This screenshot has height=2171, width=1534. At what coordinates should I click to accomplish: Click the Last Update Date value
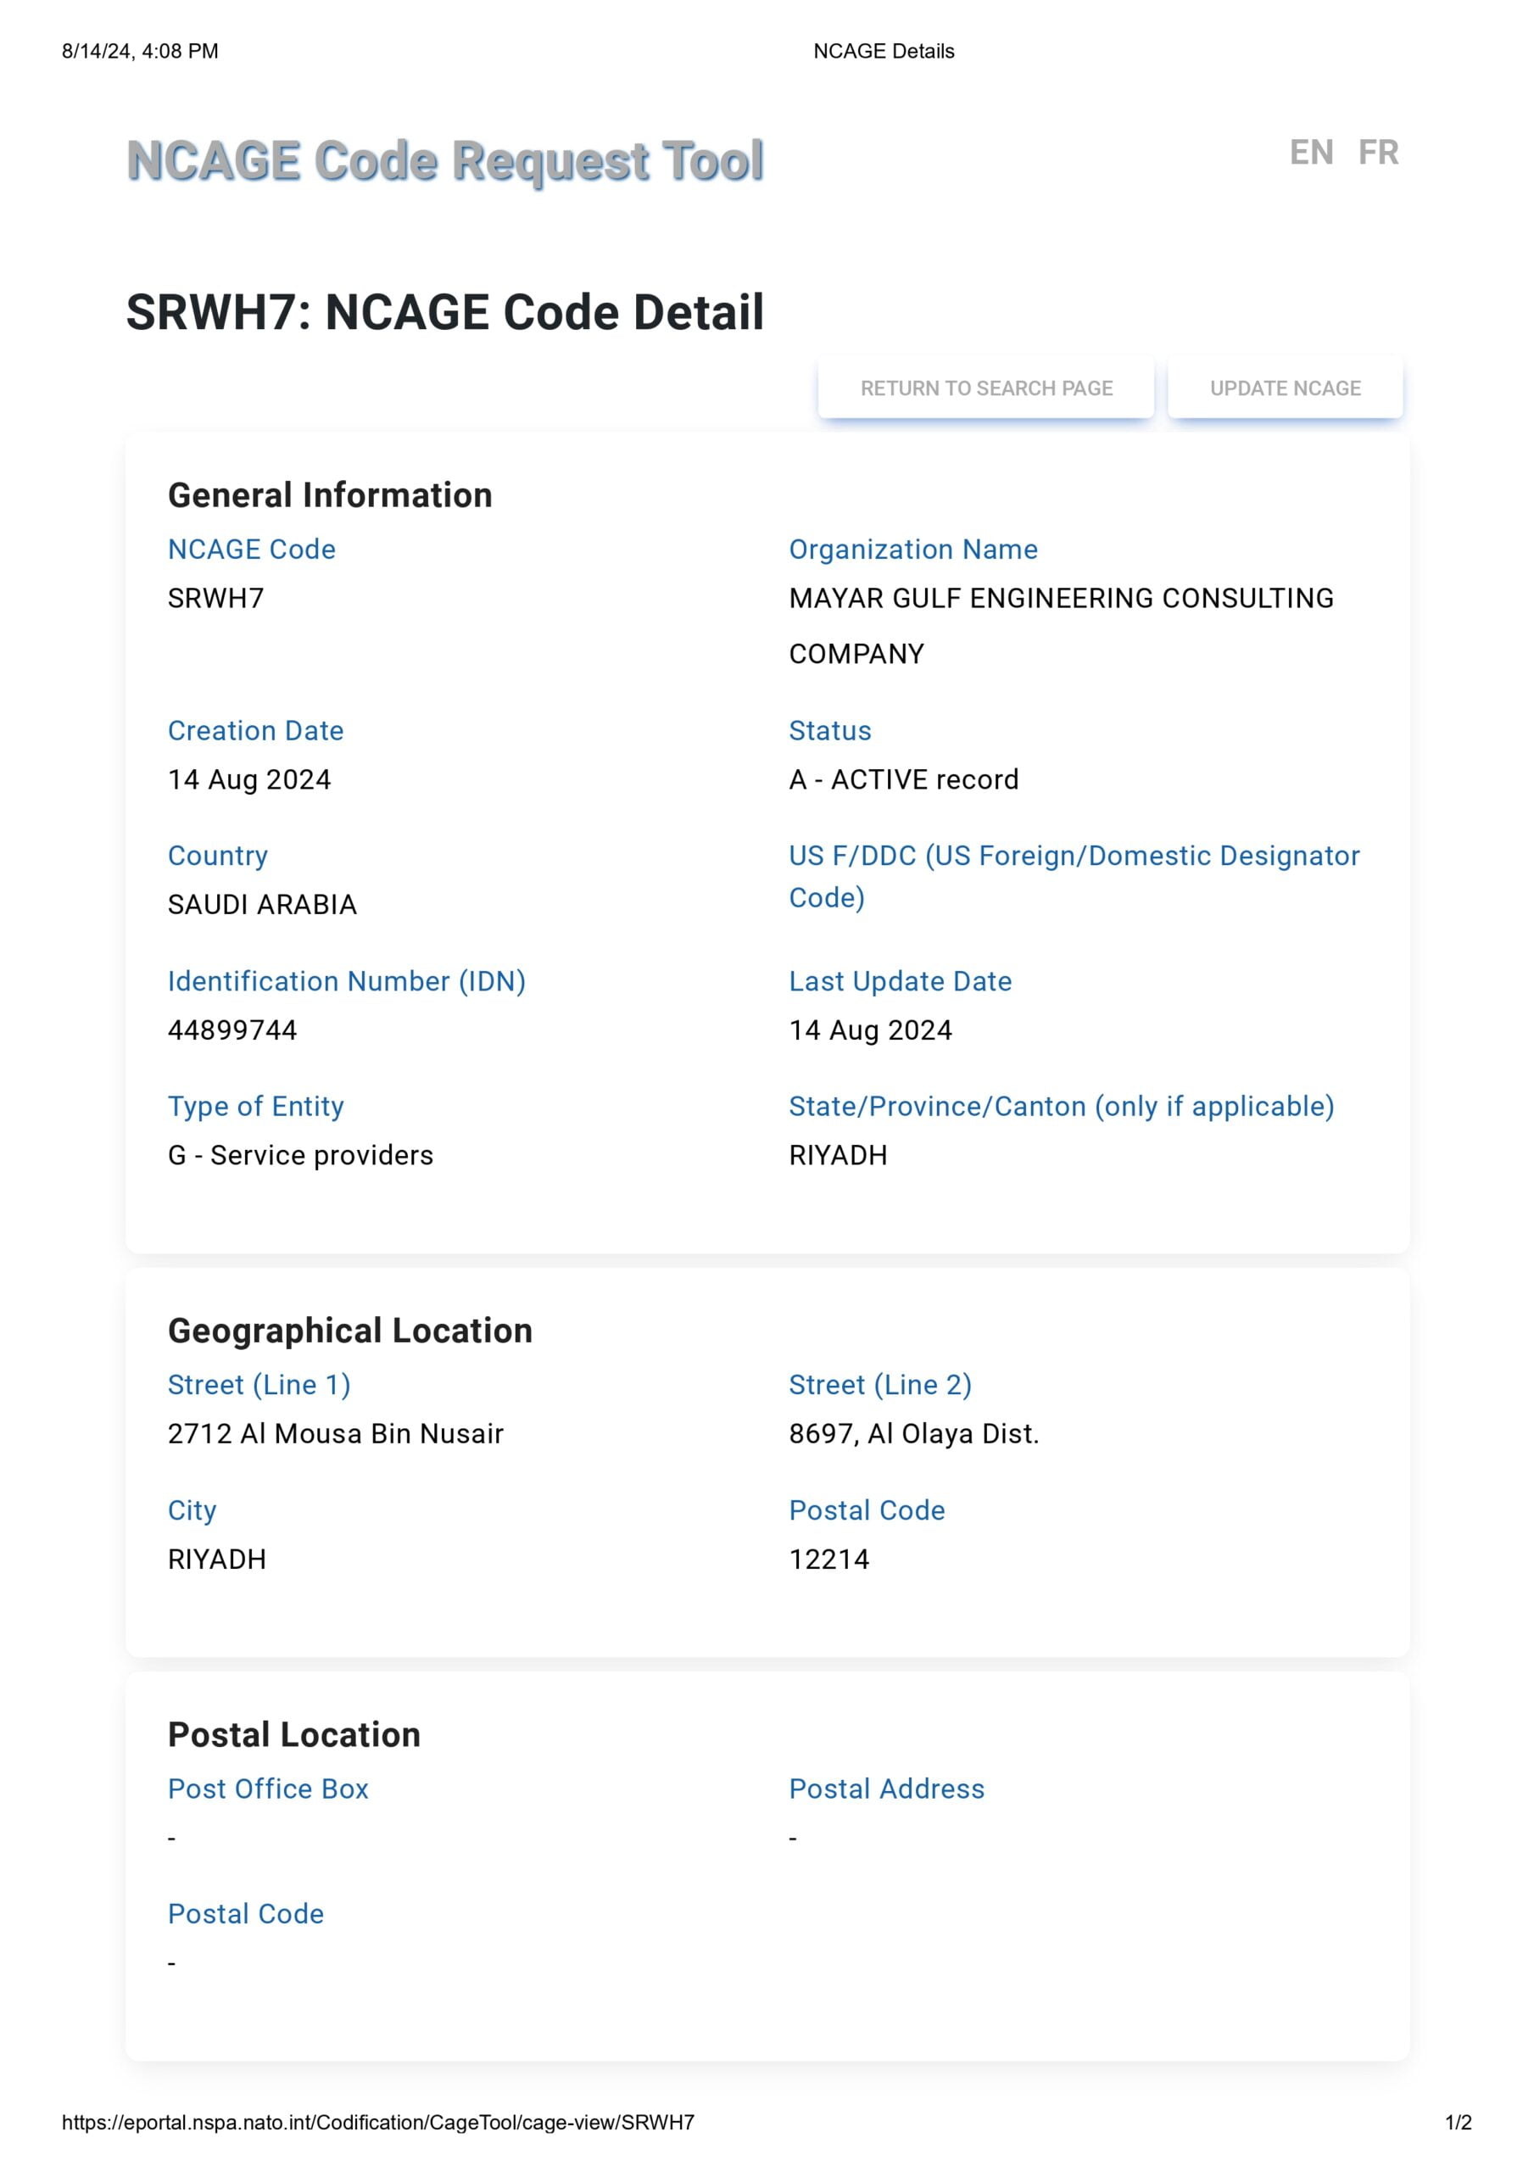coord(870,1030)
